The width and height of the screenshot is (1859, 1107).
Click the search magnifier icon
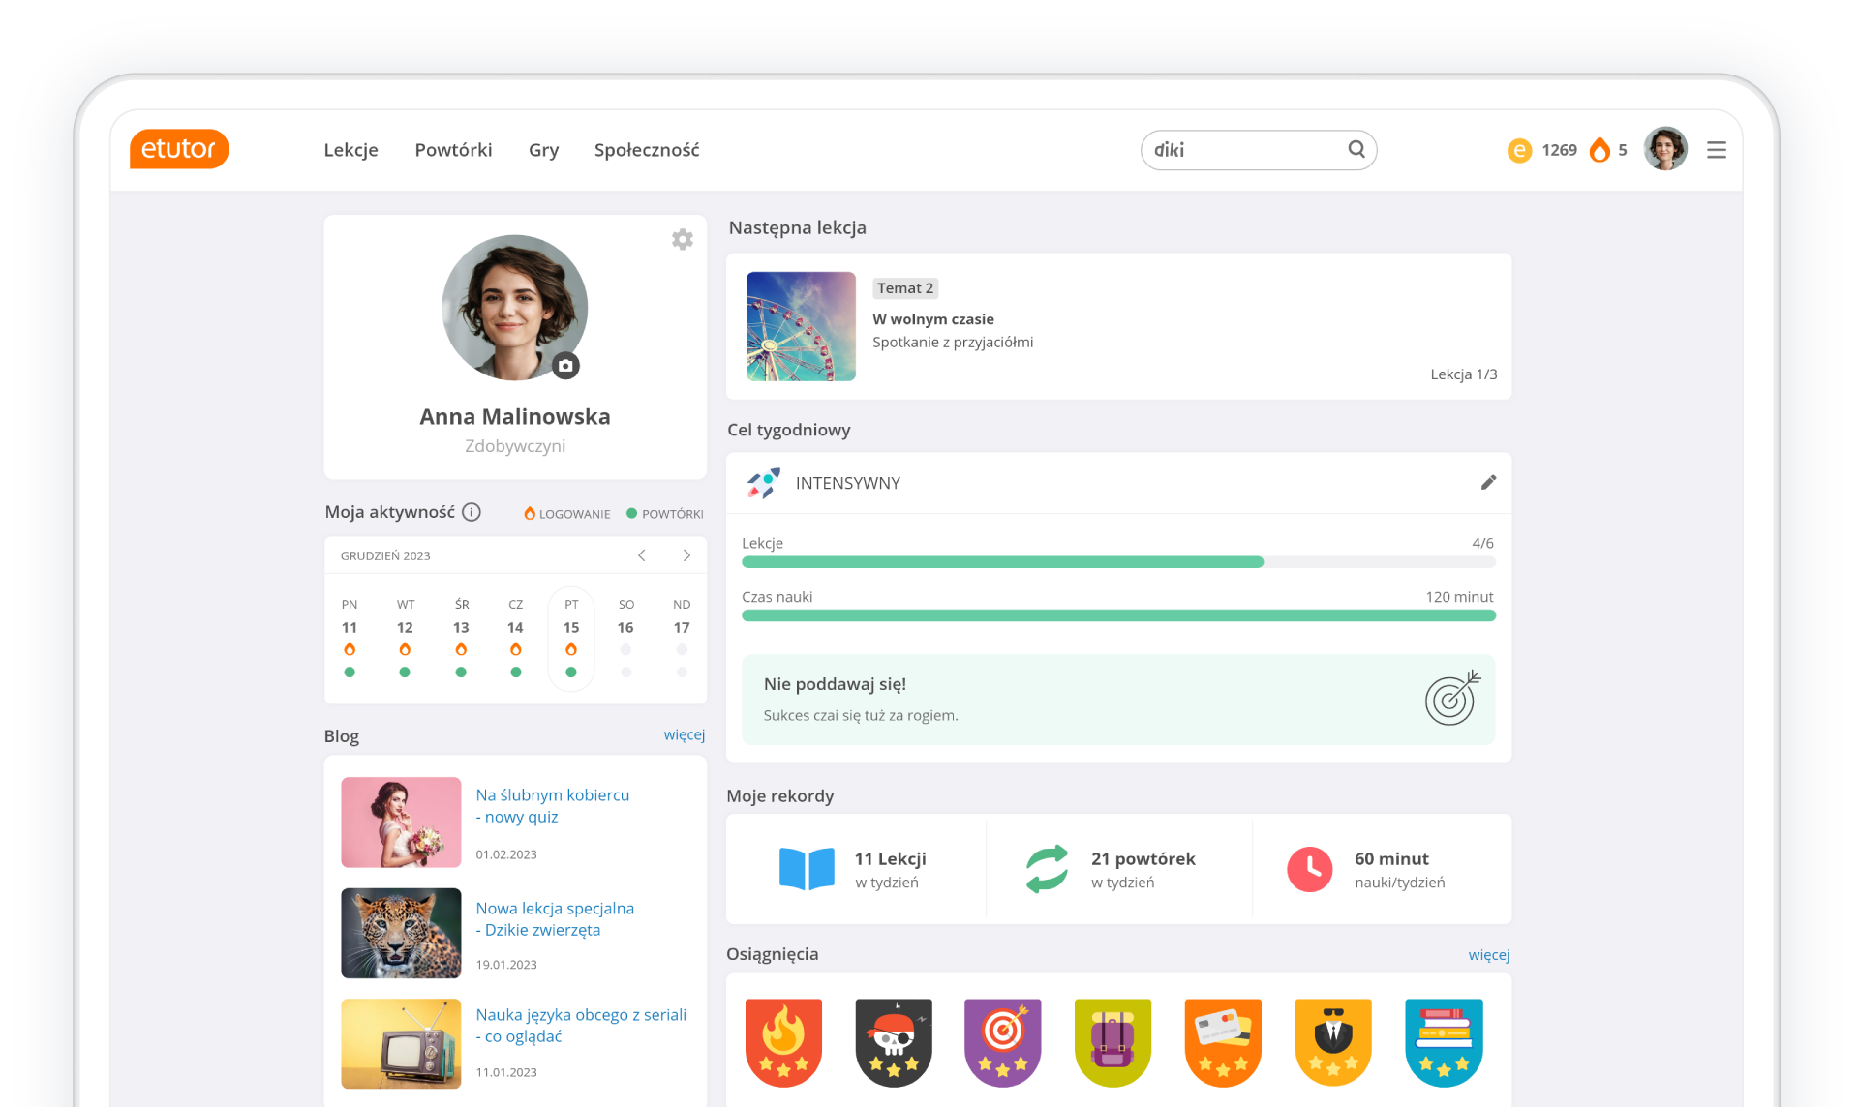tap(1356, 149)
